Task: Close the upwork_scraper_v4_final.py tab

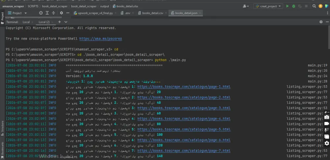Action: pos(116,13)
